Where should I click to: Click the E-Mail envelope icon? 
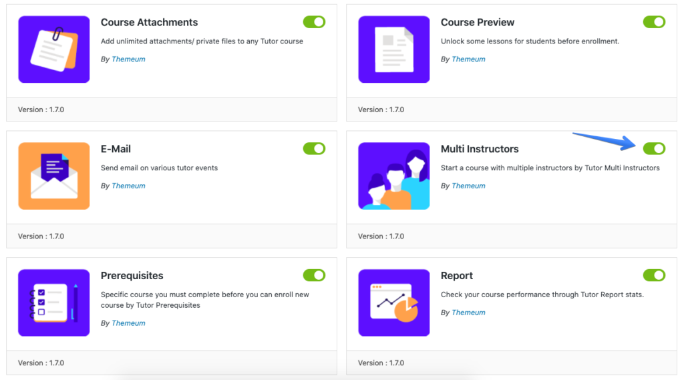(x=53, y=176)
